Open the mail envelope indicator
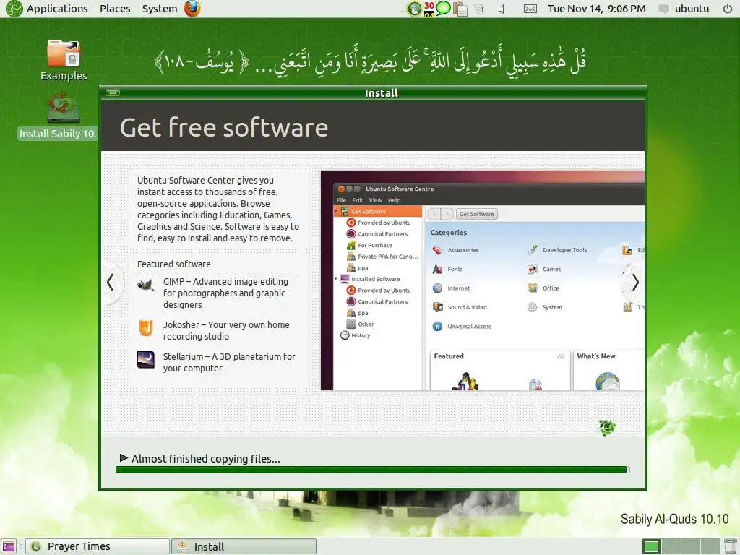Screen dimensions: 740x555 click(530, 9)
